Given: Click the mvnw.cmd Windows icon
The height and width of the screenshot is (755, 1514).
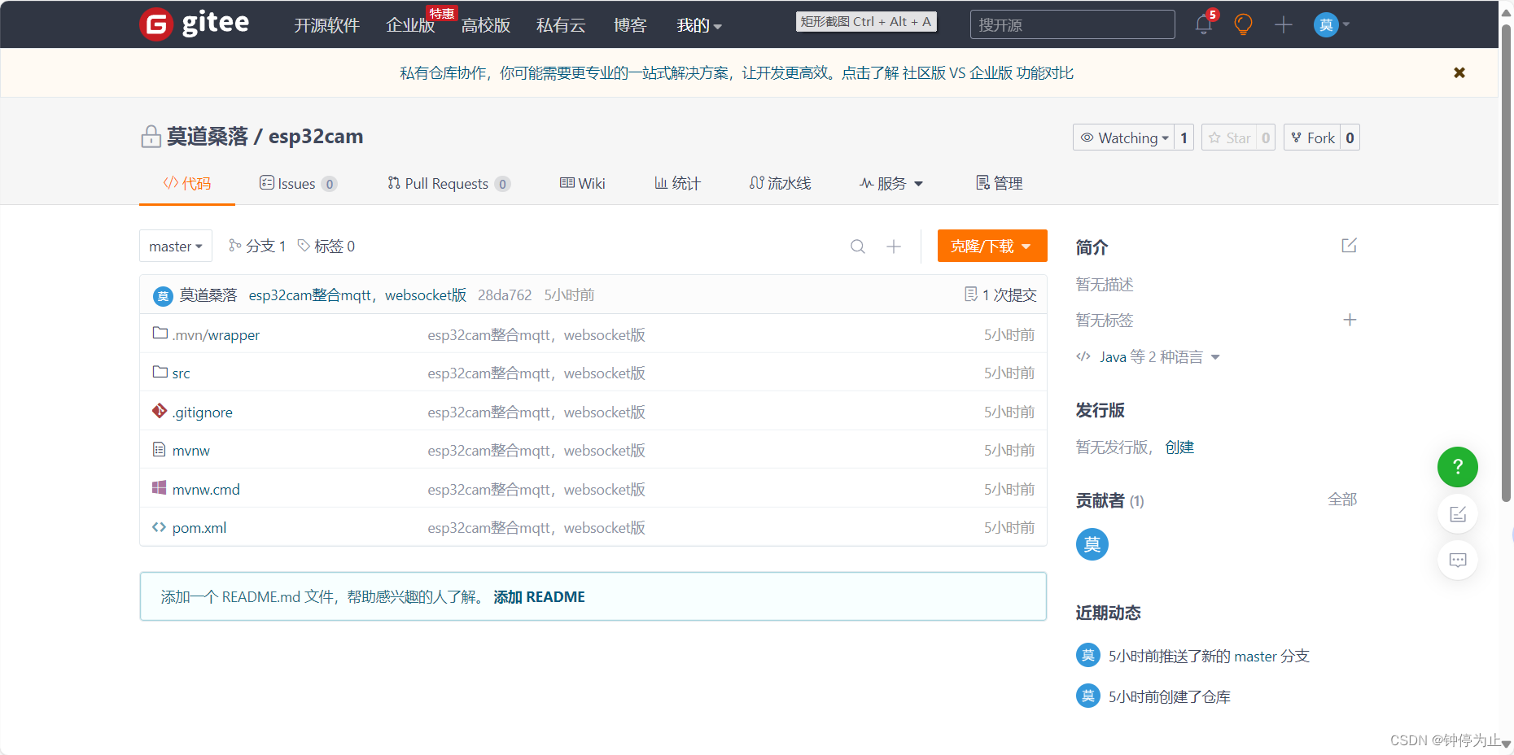Looking at the screenshot, I should coord(160,488).
